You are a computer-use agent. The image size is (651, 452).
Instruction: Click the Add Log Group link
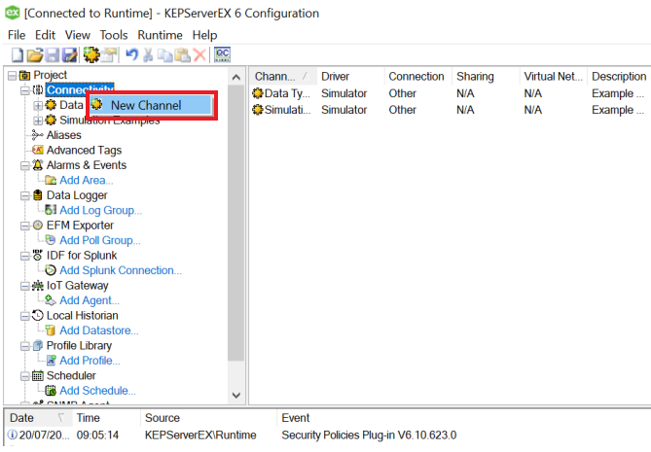[100, 210]
